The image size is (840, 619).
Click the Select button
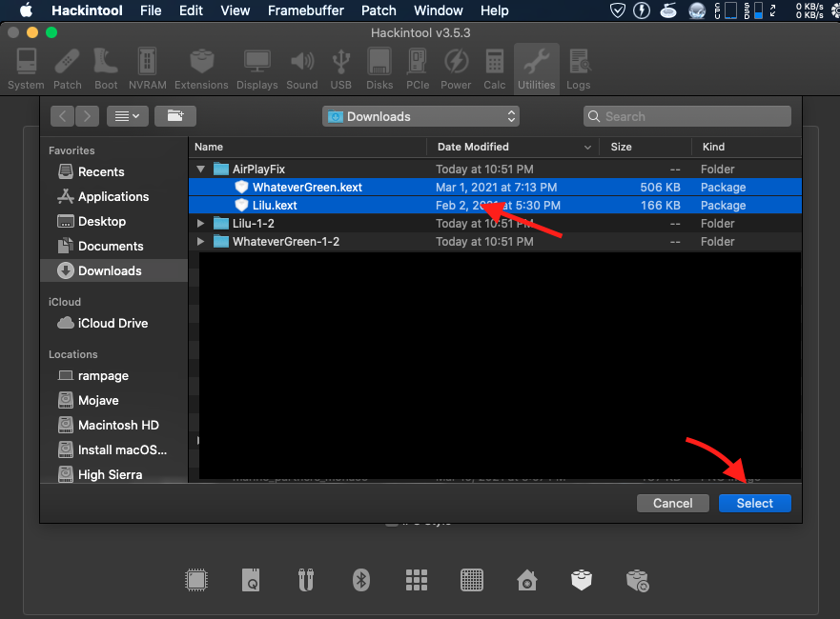tap(755, 503)
